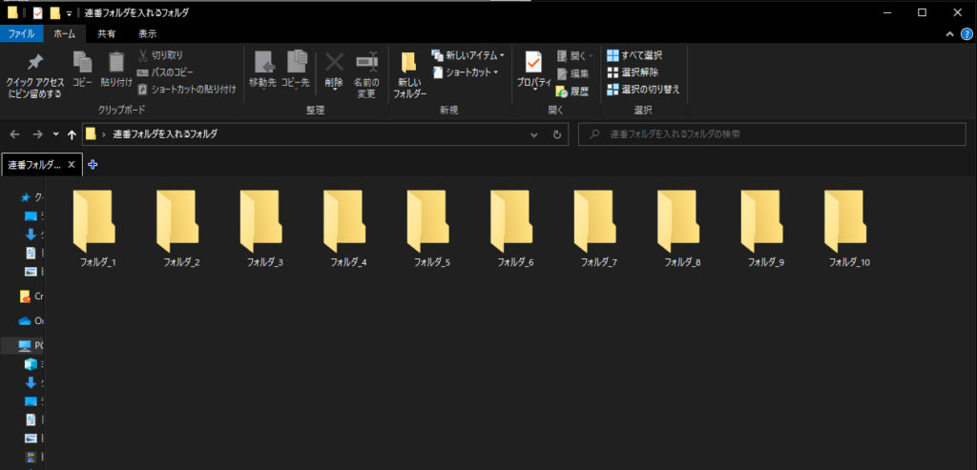The image size is (977, 470).
Task: Add a new tab with the plus icon
Action: 93,164
